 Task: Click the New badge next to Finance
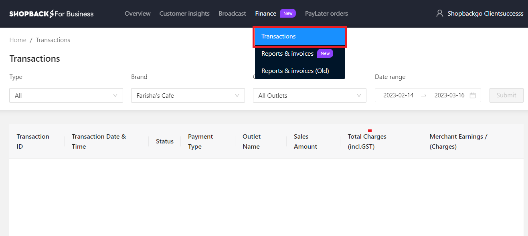point(288,13)
